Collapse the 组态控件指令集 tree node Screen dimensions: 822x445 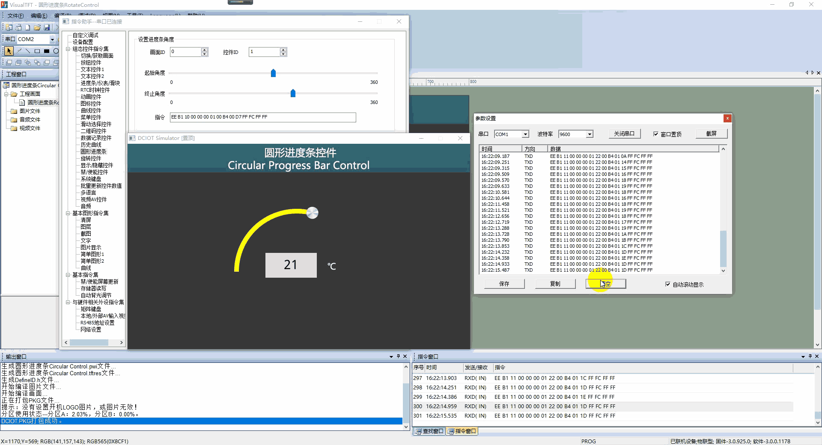68,49
